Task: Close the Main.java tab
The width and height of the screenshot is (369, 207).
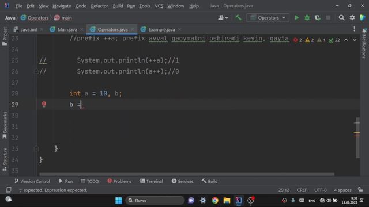Action: (82, 29)
